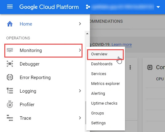Click the Logging list icon
The height and width of the screenshot is (132, 165).
coord(10,91)
